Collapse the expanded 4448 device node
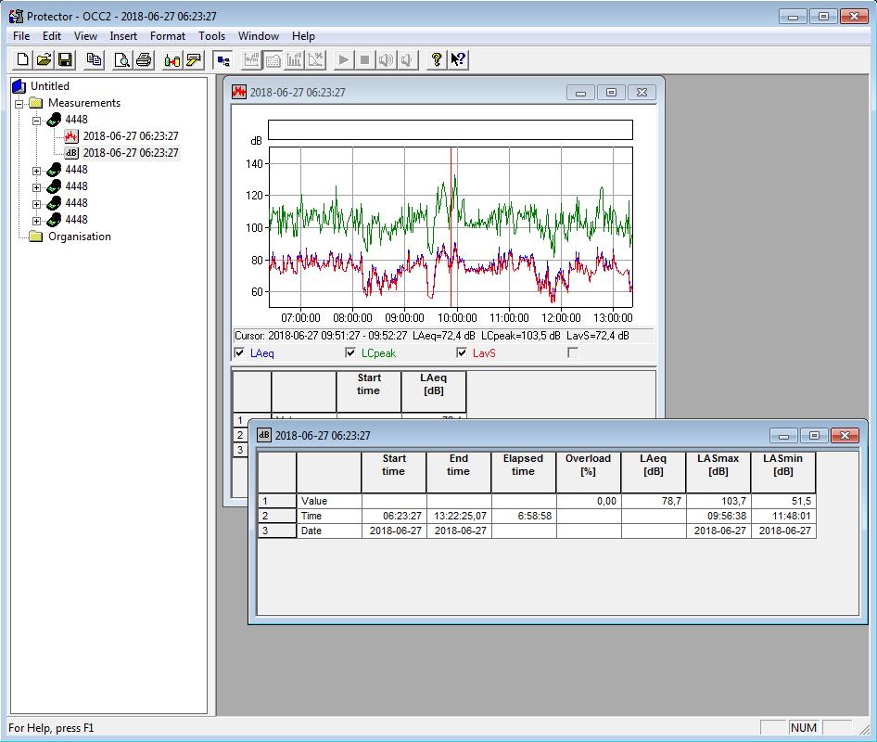The image size is (877, 742). tap(36, 121)
